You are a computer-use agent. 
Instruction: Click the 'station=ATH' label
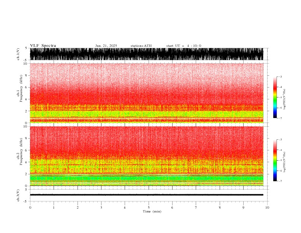coord(141,46)
